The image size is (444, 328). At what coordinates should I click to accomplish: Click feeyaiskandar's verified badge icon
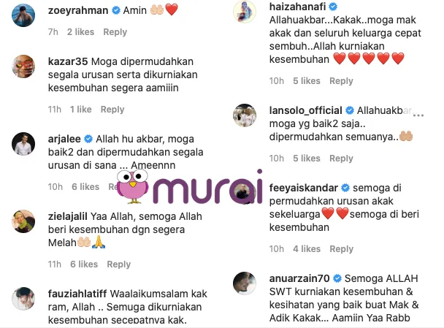click(x=345, y=188)
